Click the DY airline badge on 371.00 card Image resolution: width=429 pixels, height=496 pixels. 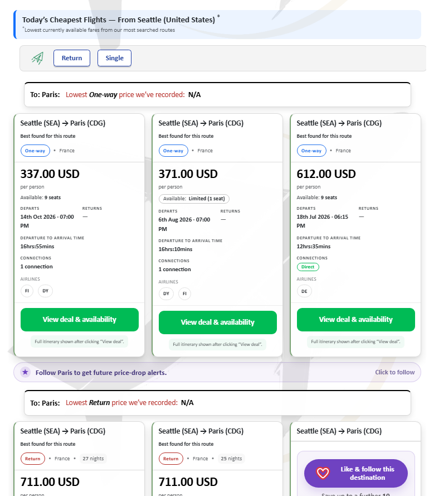tap(165, 293)
